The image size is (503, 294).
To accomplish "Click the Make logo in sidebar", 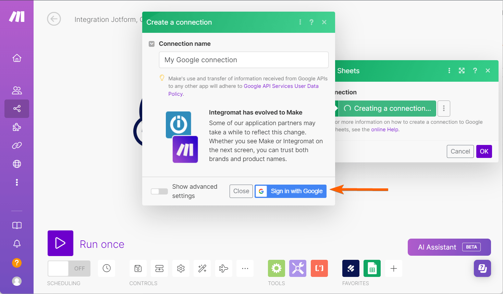I will (x=17, y=16).
